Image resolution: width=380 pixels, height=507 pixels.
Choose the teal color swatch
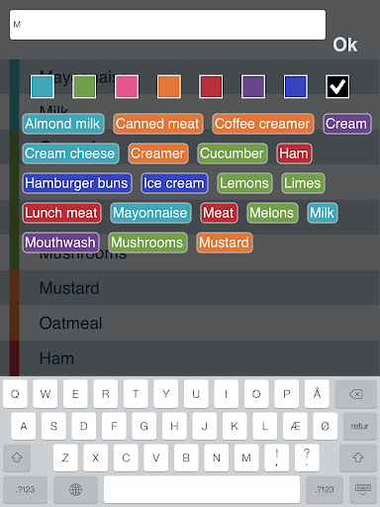(x=43, y=86)
